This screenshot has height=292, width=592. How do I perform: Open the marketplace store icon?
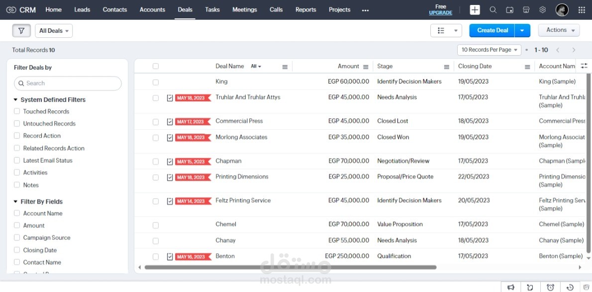coord(526,10)
